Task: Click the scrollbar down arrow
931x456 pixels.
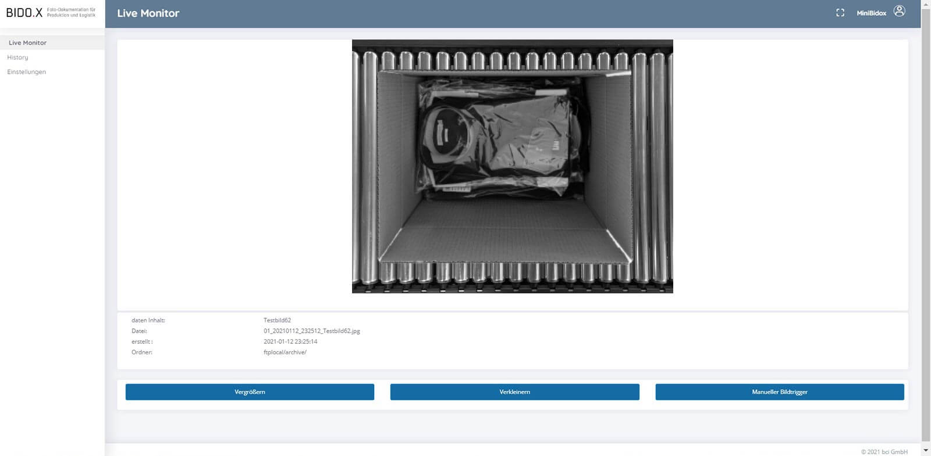Action: pyautogui.click(x=926, y=451)
